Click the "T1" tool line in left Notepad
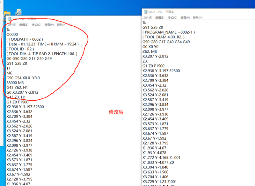The height and width of the screenshot is (186, 255). (x=8, y=68)
